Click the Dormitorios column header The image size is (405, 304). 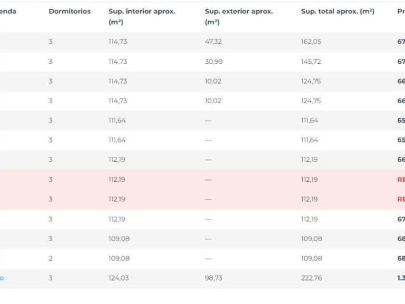69,12
